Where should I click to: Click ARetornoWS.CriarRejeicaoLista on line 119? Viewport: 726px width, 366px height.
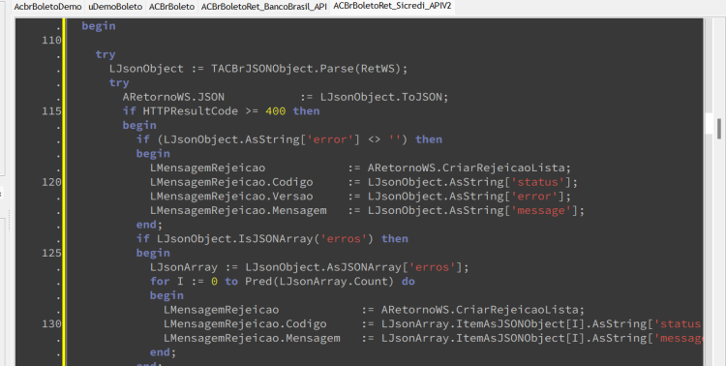click(x=466, y=168)
